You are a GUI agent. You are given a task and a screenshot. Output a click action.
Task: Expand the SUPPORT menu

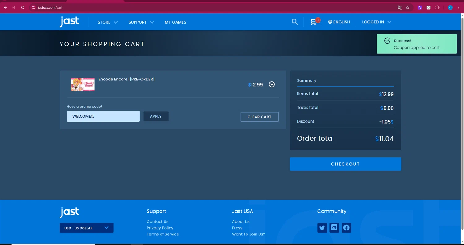141,22
